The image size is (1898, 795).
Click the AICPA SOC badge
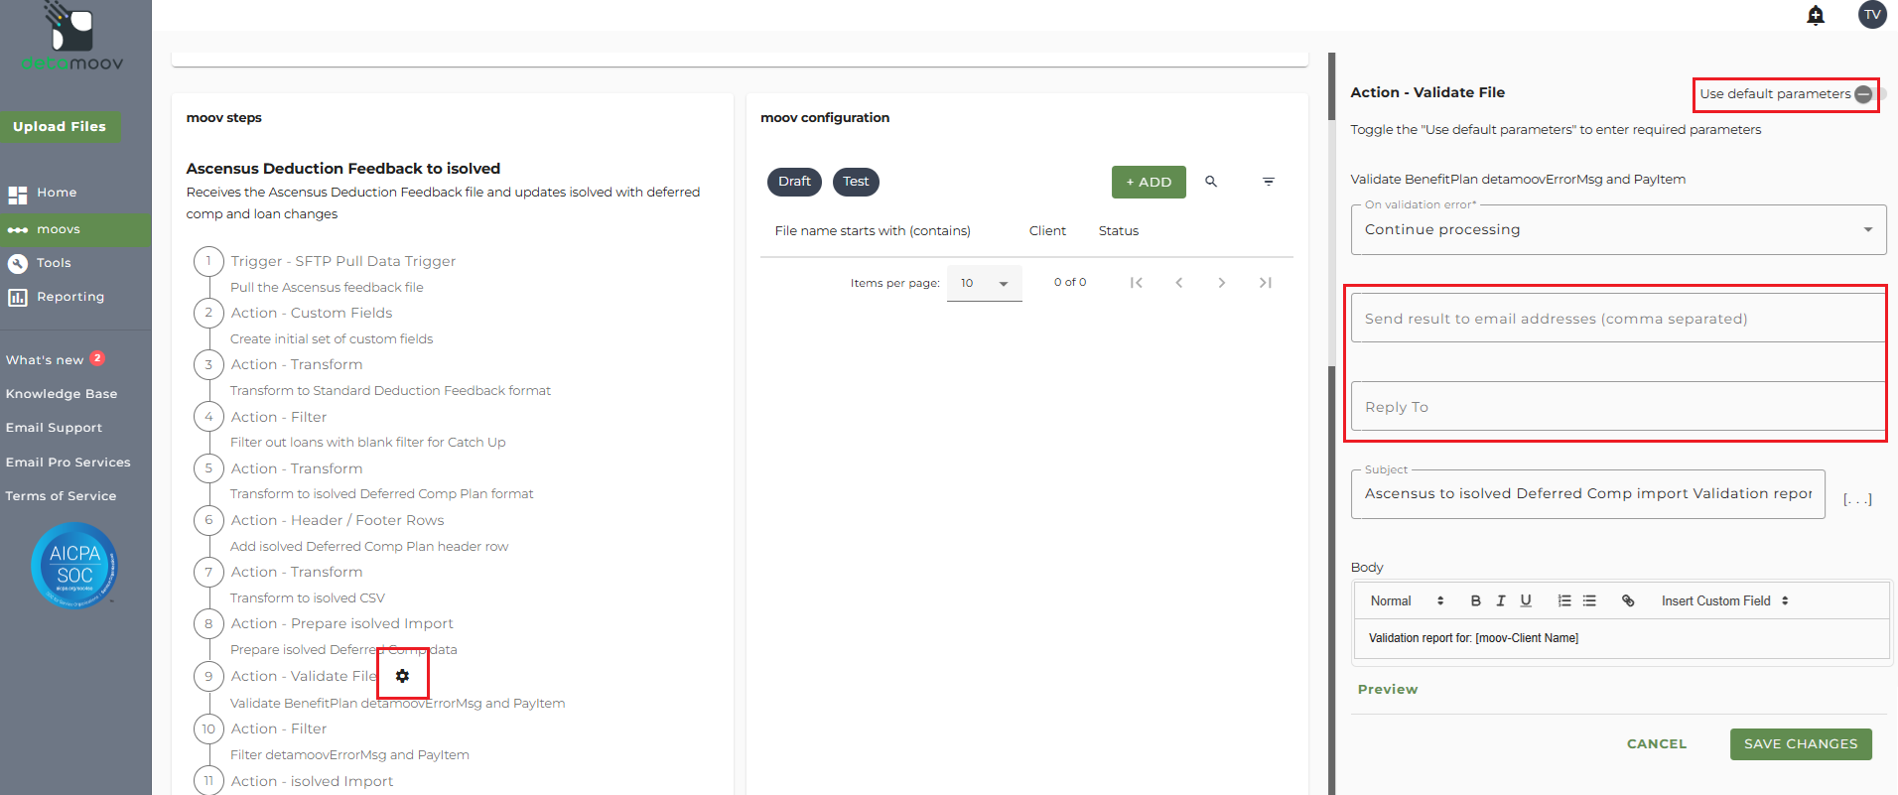pos(74,565)
